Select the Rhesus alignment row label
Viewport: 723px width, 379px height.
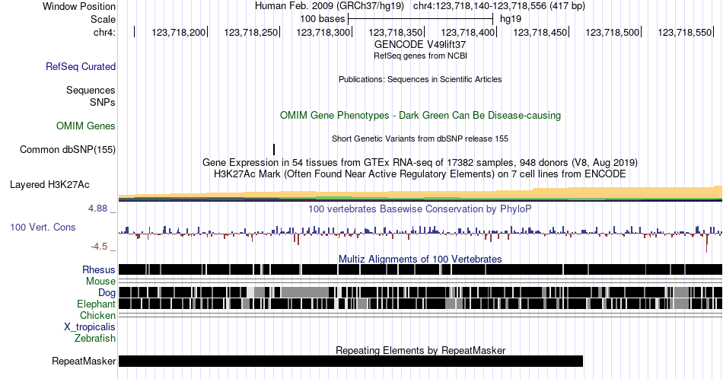click(x=99, y=269)
